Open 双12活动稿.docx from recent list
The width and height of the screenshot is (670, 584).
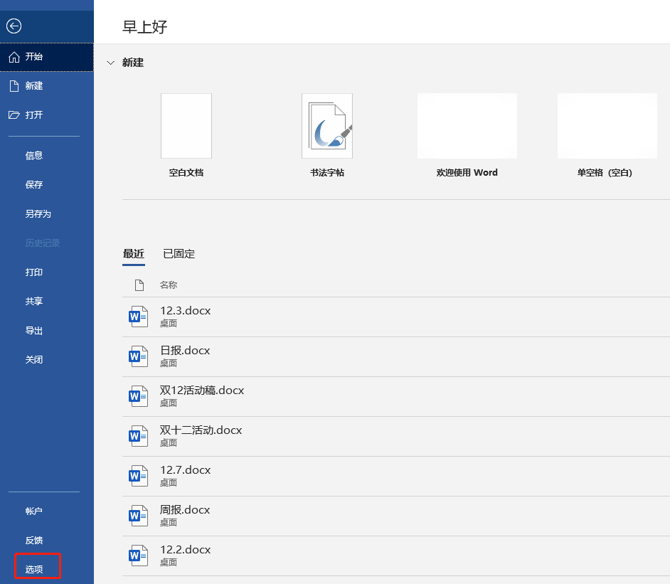click(x=396, y=396)
